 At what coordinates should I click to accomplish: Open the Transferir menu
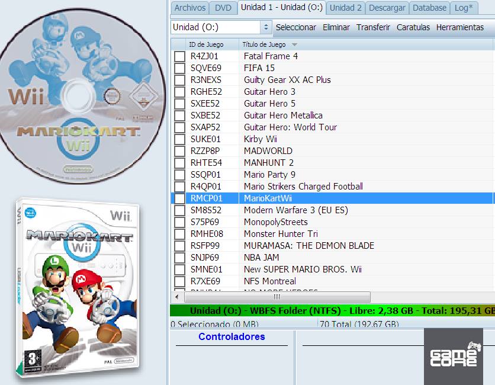point(373,27)
